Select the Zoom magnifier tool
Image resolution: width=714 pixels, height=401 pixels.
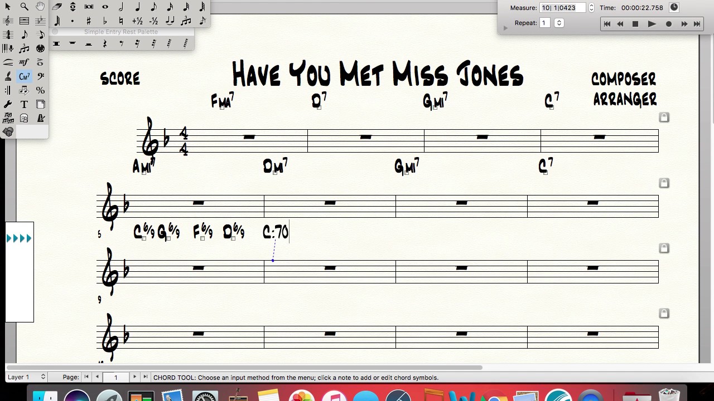coord(24,7)
